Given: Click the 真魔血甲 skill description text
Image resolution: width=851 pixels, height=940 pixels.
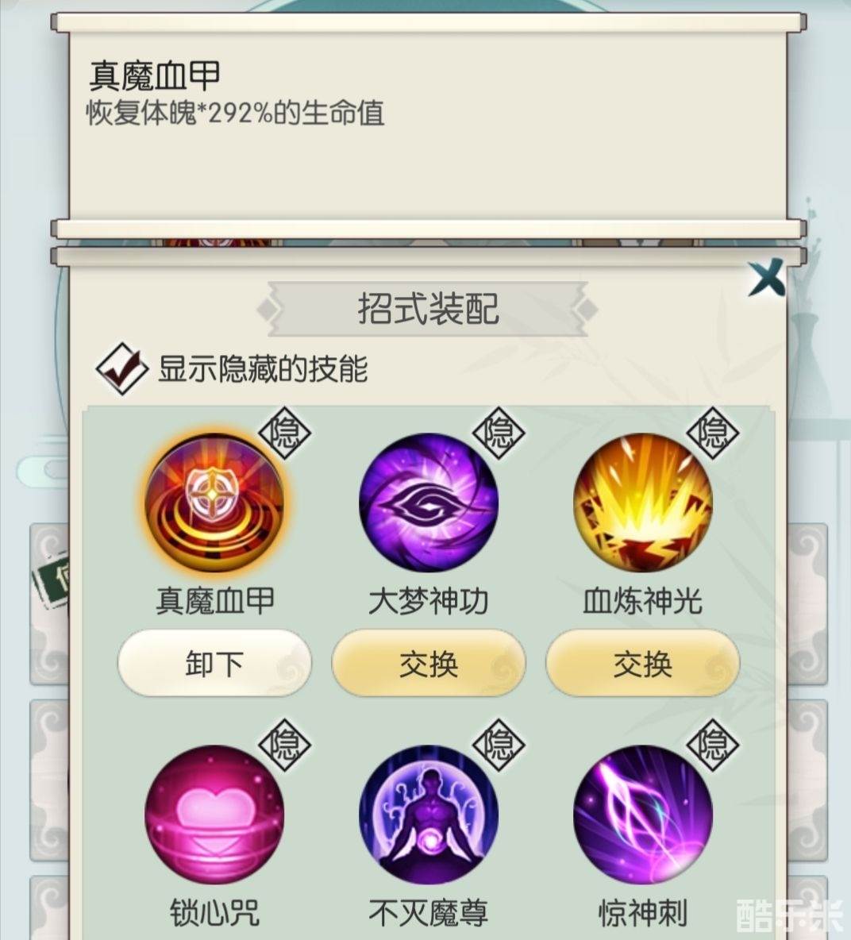Looking at the screenshot, I should coord(236,113).
